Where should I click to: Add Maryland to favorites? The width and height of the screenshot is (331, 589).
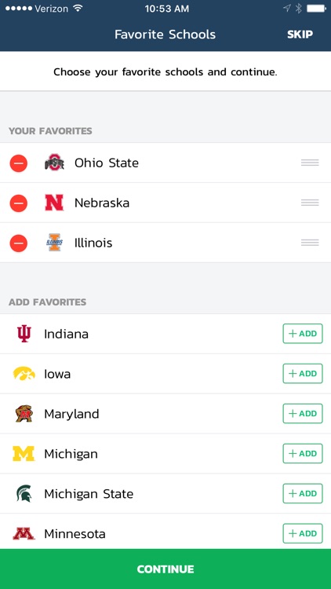pos(303,413)
